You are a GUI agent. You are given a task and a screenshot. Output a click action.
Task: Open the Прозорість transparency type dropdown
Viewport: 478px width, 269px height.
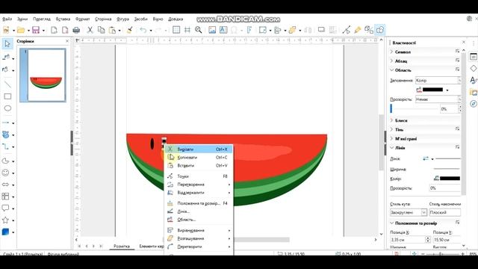pos(438,99)
